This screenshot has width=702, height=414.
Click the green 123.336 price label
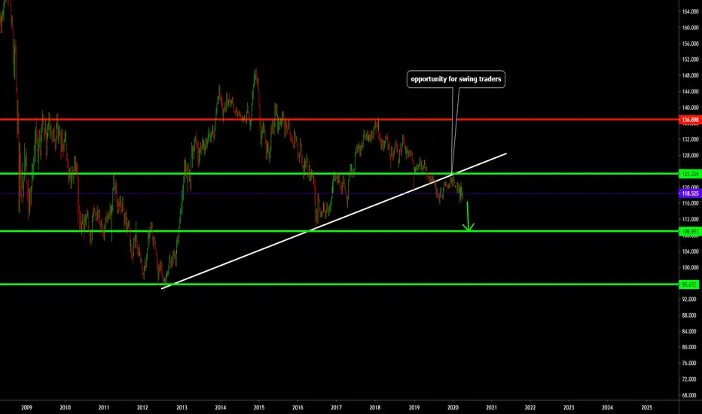690,174
